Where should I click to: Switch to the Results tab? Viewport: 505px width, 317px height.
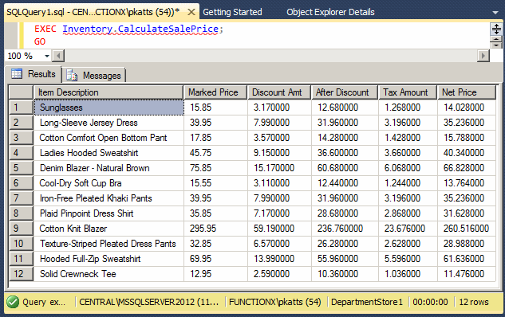(x=34, y=74)
